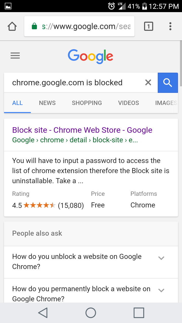Open 'Block site - Chrome Web Store' result
This screenshot has width=182, height=323.
point(82,130)
